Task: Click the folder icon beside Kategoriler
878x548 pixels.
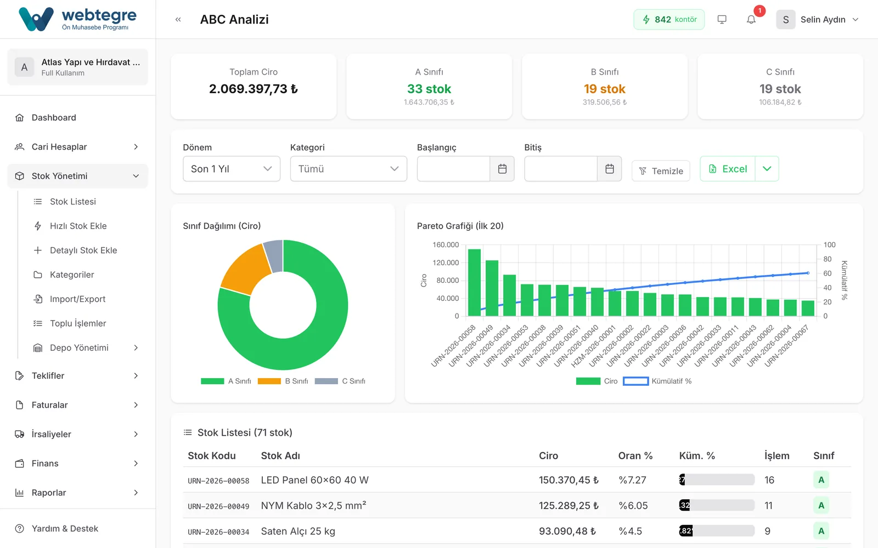Action: [38, 275]
